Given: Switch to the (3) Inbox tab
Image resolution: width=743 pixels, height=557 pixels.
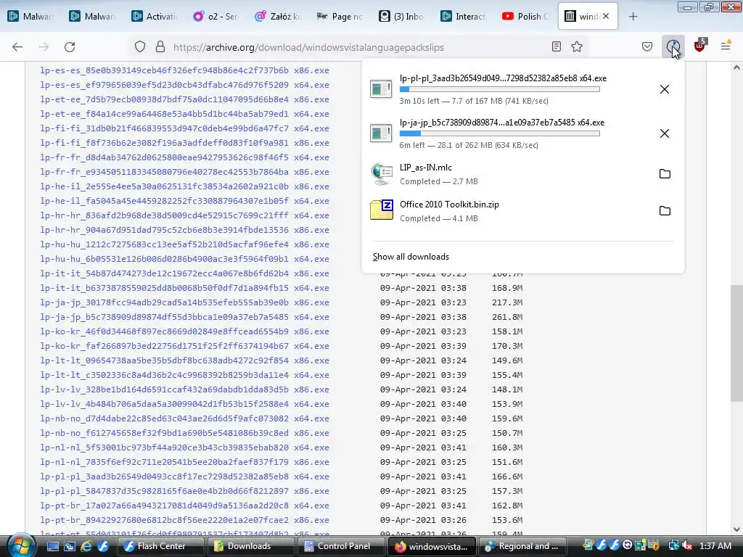Looking at the screenshot, I should (x=401, y=17).
